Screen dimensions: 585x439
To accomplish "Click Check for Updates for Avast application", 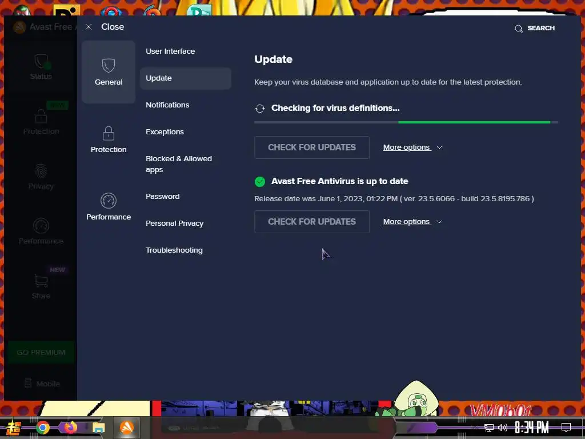I will click(x=312, y=222).
